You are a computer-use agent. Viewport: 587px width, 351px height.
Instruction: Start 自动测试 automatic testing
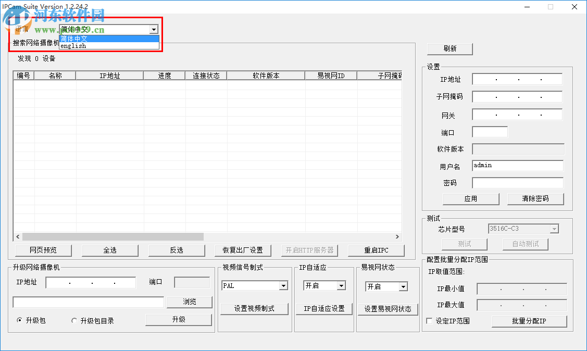[525, 244]
